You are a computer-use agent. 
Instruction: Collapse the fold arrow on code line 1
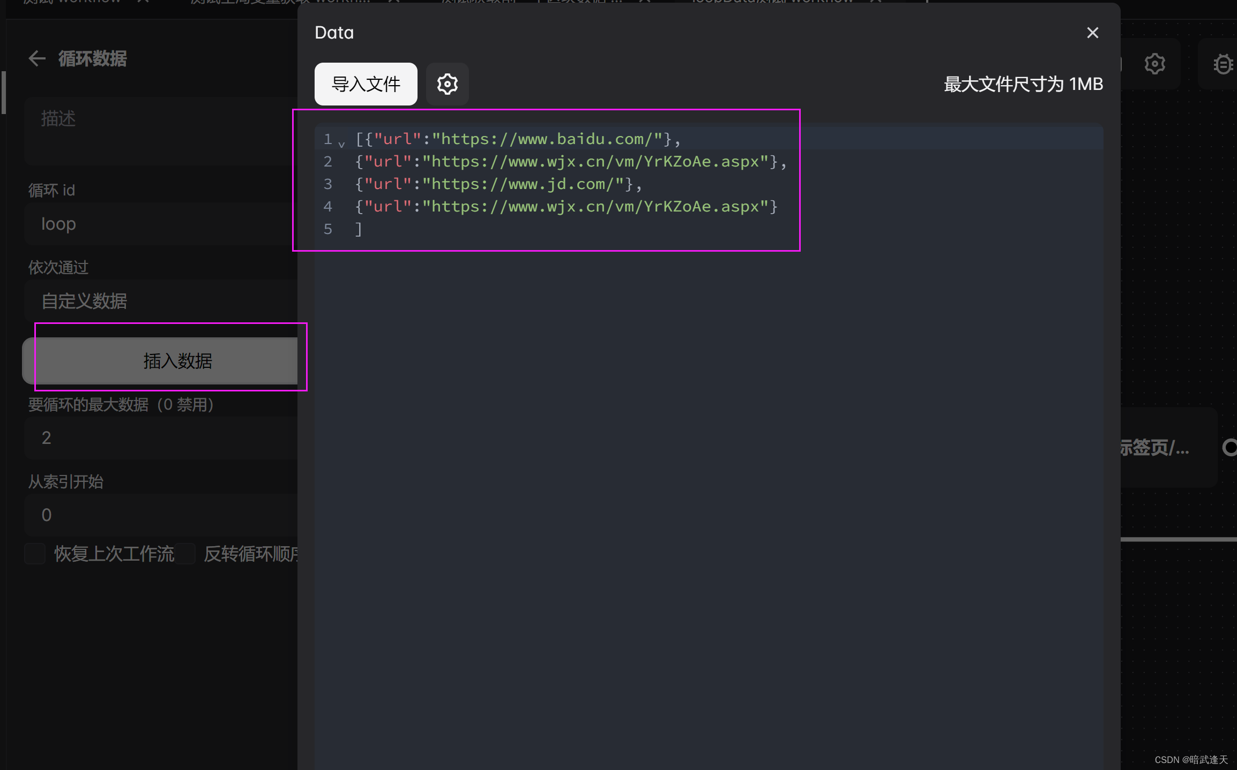[x=341, y=144]
